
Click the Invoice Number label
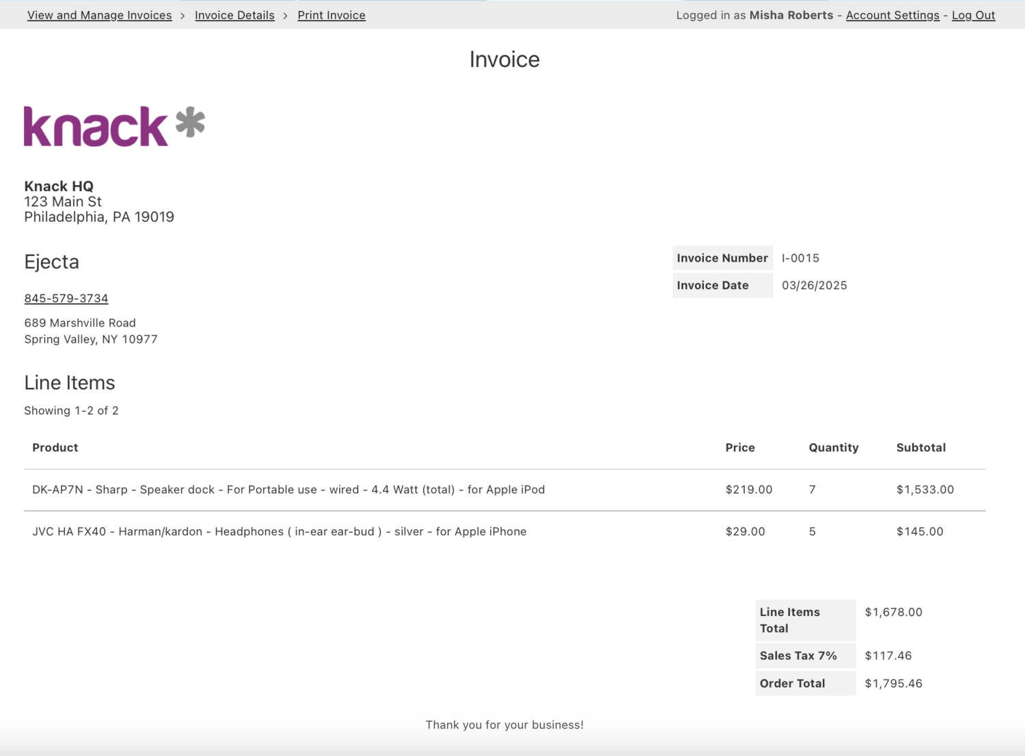coord(722,257)
